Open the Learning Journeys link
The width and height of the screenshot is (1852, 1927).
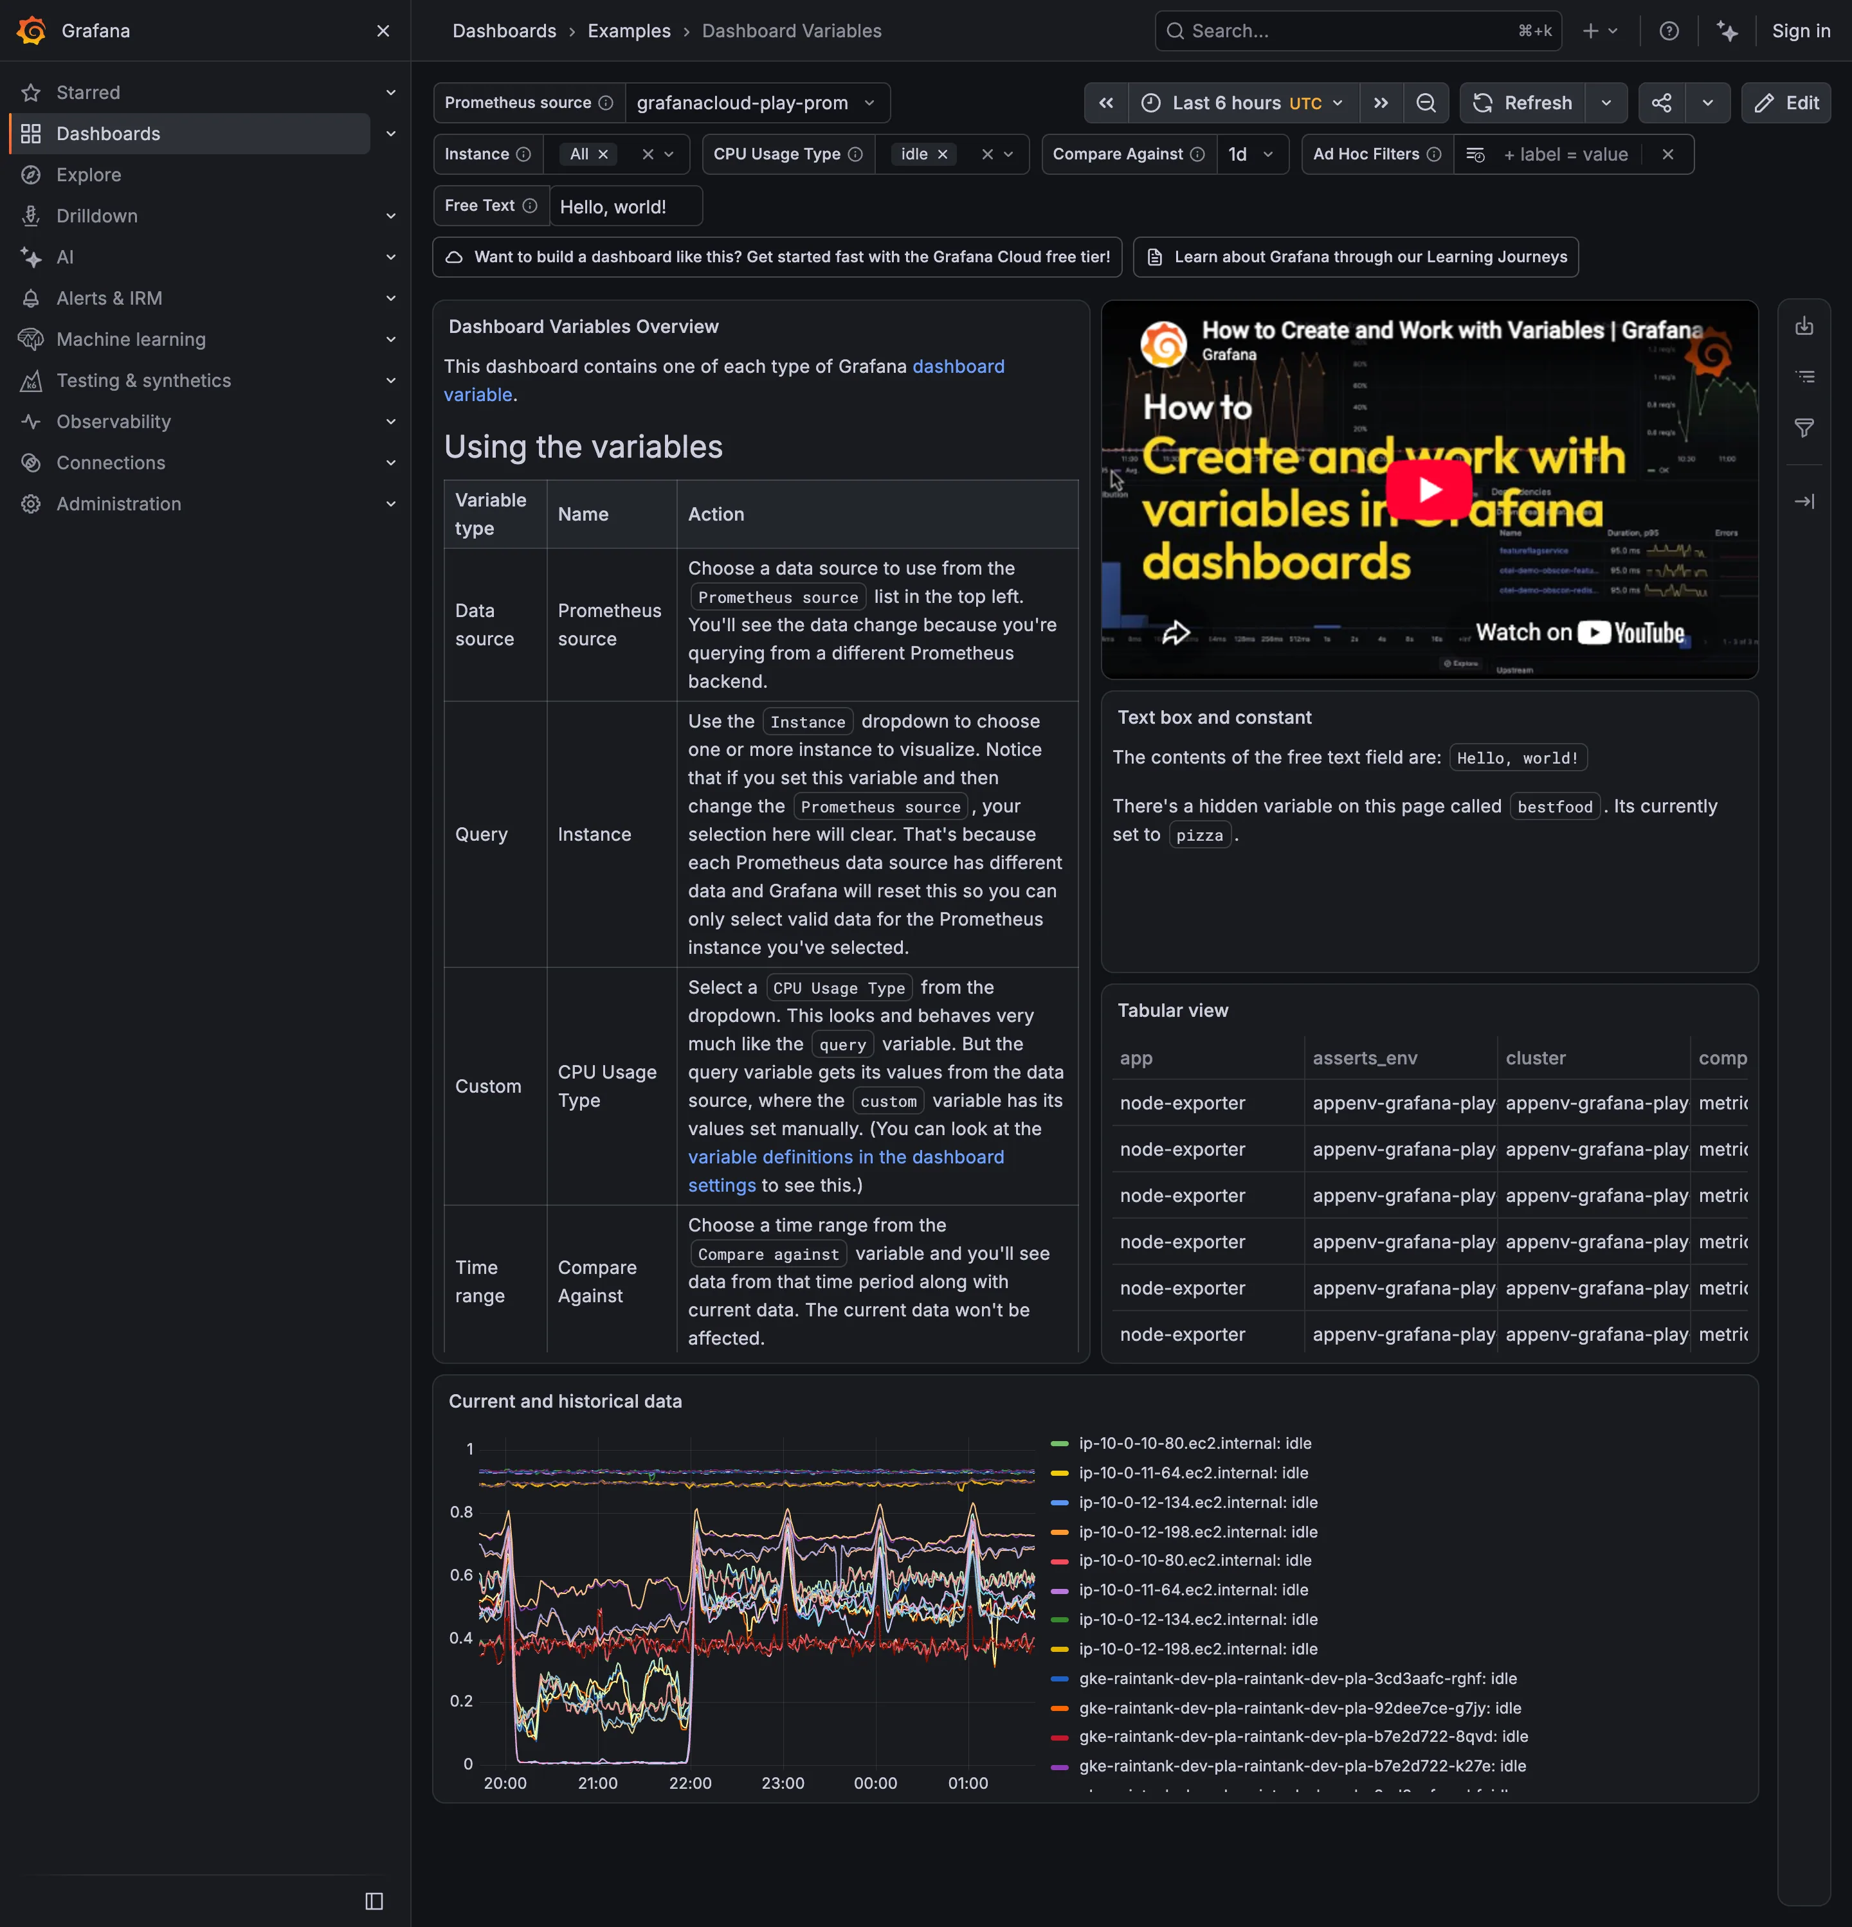click(x=1356, y=256)
